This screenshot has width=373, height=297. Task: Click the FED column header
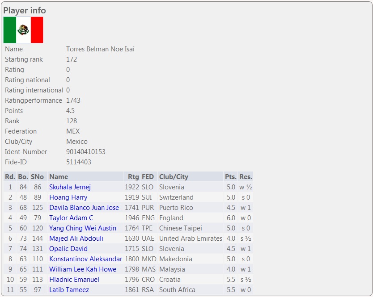[x=148, y=177]
